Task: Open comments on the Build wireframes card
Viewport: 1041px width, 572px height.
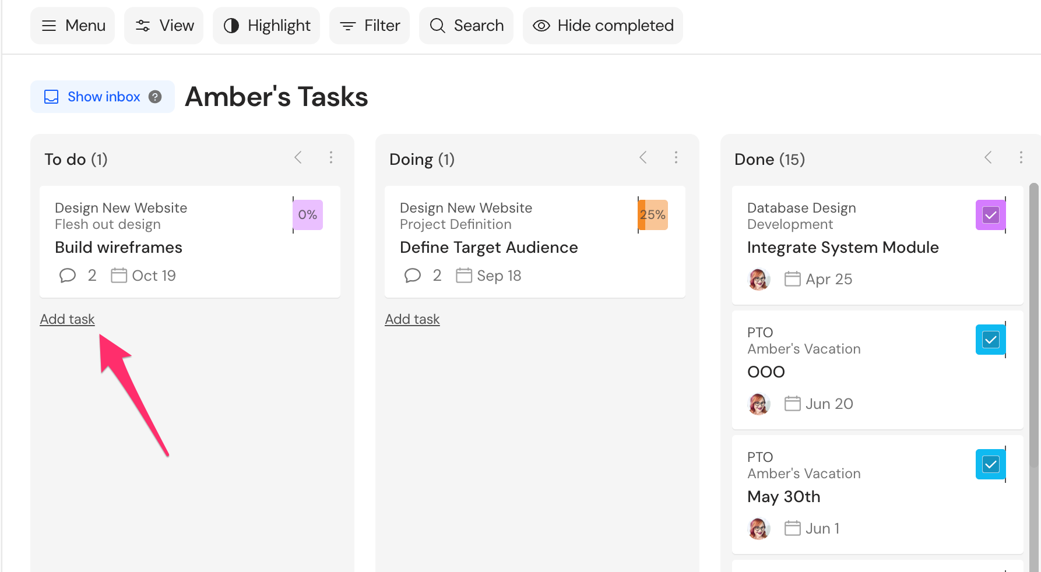Action: pos(68,275)
